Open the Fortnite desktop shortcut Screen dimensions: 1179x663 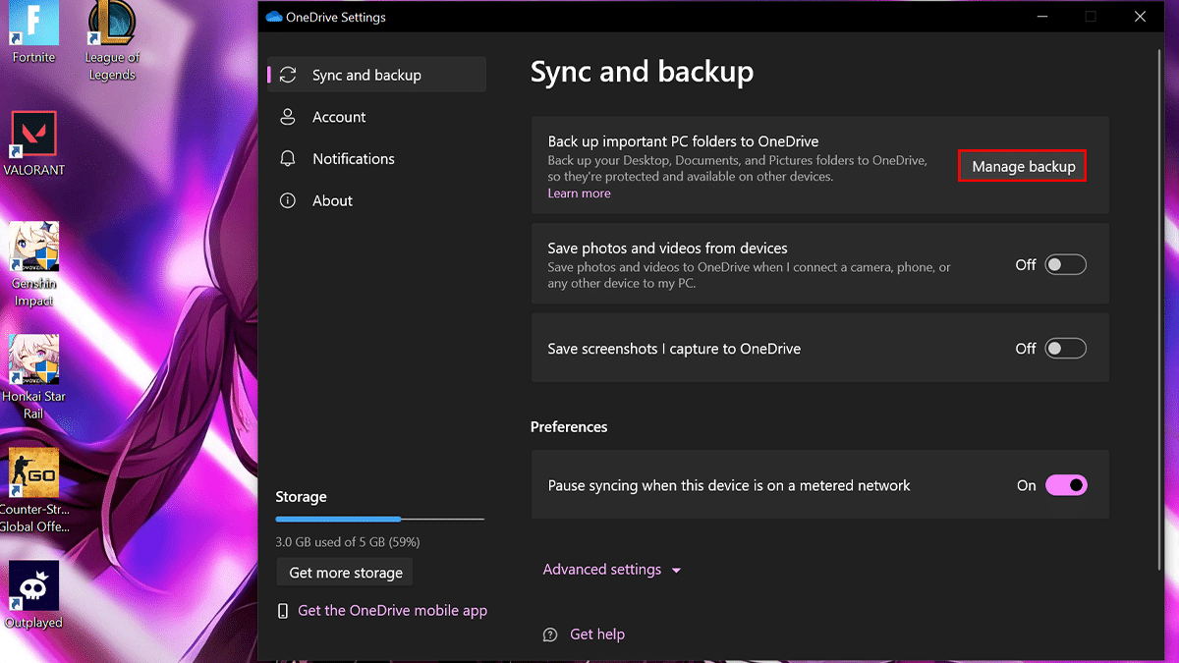tap(34, 25)
